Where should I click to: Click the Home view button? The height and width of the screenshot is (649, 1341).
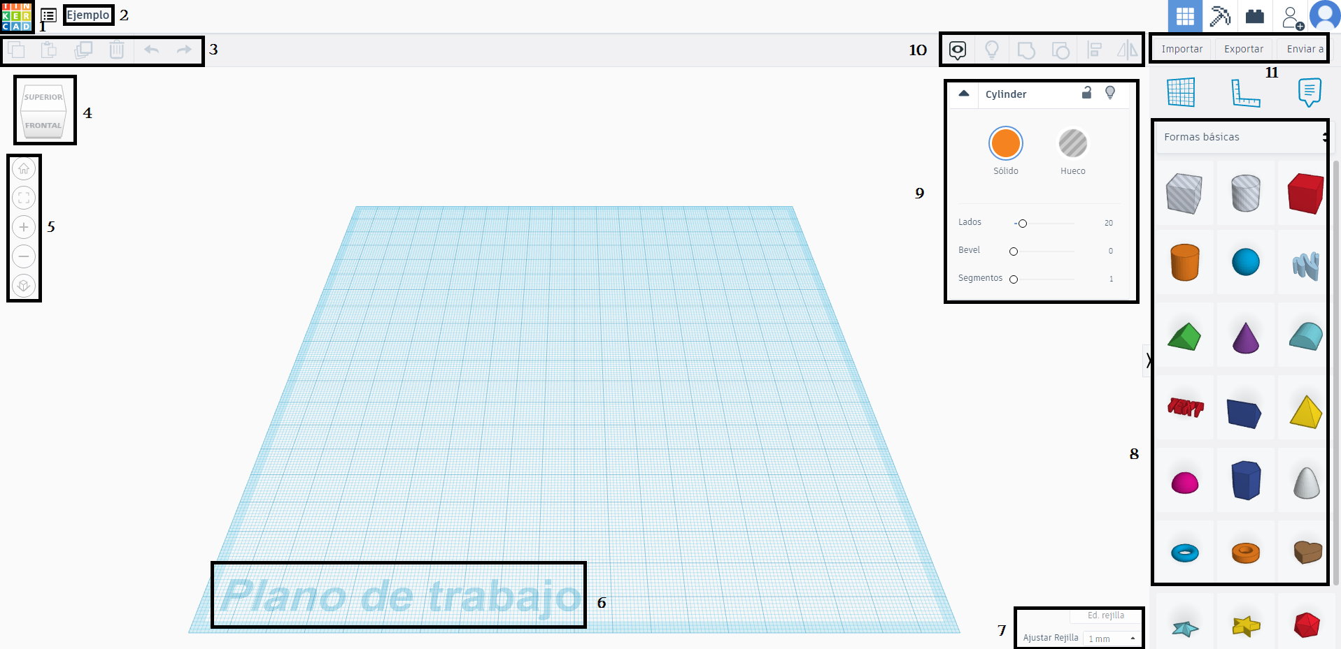click(24, 168)
